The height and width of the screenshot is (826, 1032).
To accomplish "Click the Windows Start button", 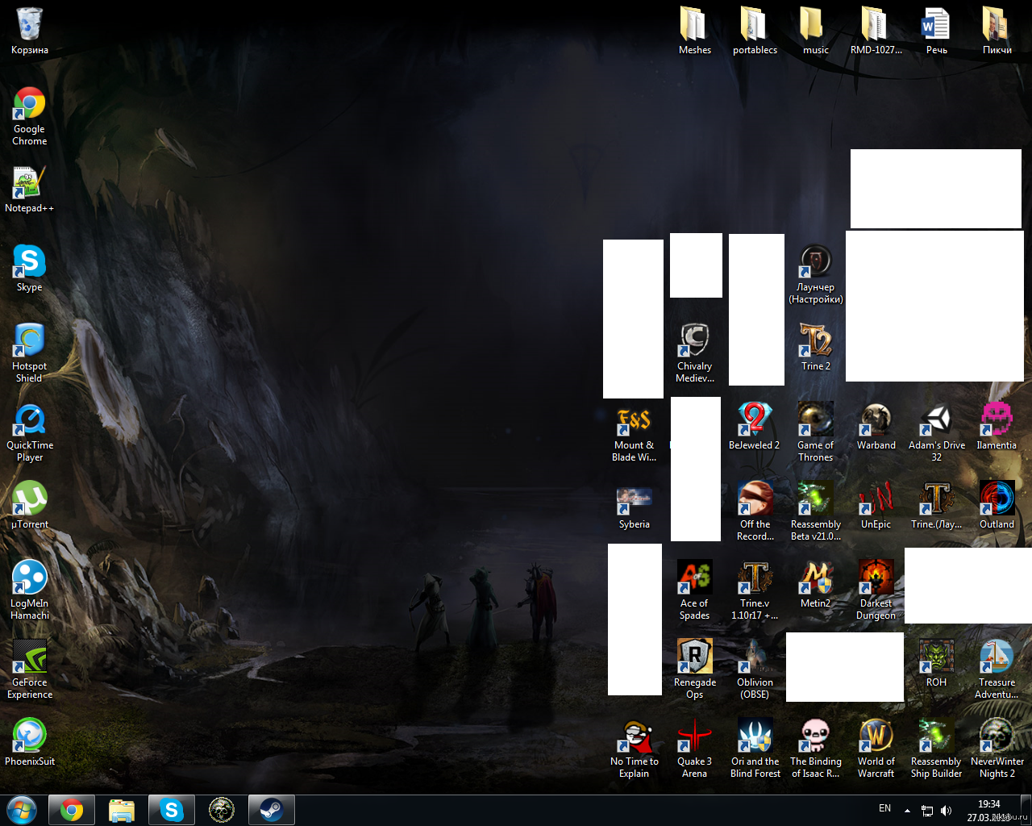I will tap(22, 810).
